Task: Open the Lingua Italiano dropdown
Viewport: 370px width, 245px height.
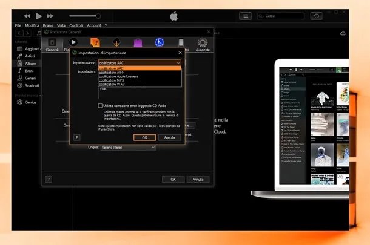Action: [x=128, y=148]
